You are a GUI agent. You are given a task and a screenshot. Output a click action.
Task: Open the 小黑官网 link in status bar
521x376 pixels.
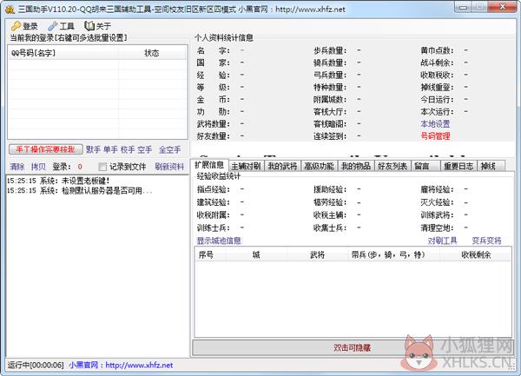tap(121, 365)
